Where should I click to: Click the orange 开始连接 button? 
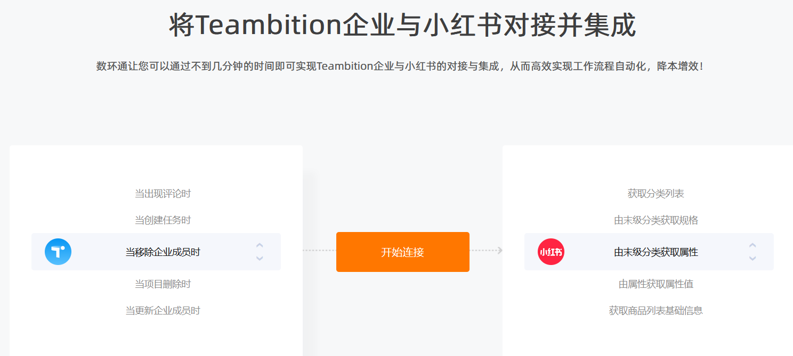403,252
